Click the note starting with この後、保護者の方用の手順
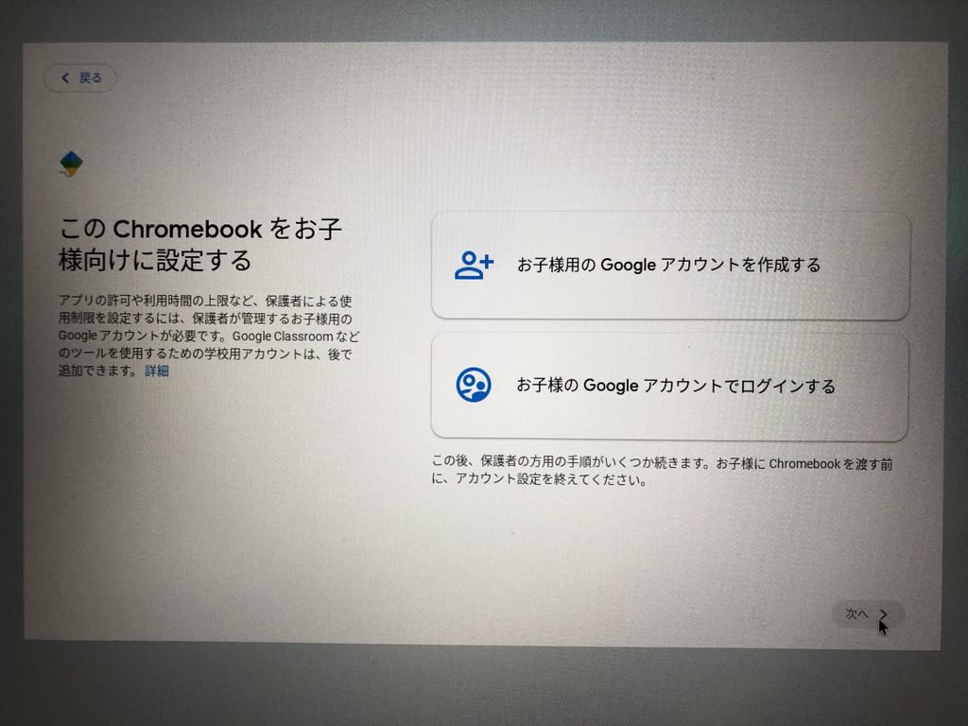 [662, 471]
